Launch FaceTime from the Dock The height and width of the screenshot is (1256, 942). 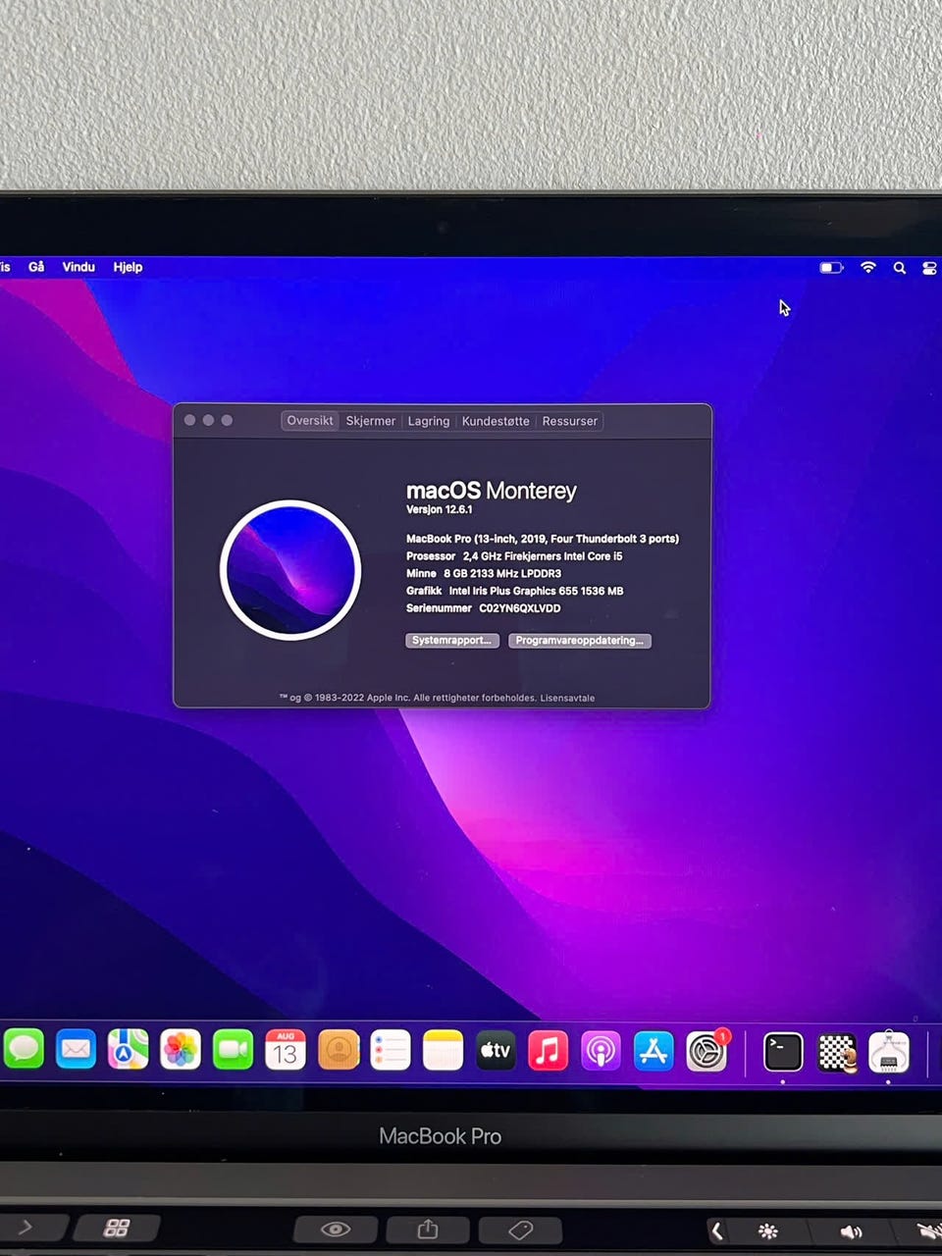(x=233, y=1050)
